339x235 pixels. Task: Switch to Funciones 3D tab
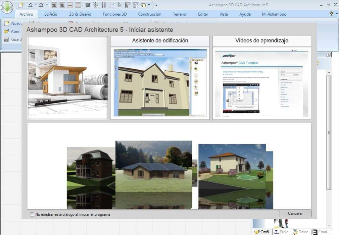115,14
